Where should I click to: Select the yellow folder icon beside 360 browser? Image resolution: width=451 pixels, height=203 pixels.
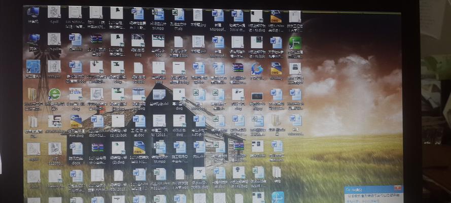(x=32, y=94)
